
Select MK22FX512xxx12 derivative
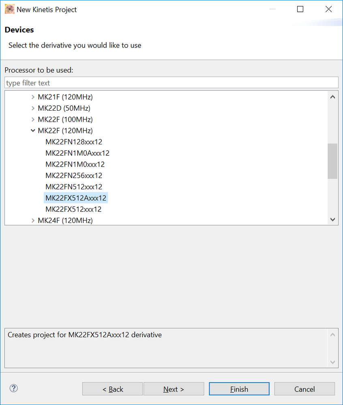tap(74, 209)
